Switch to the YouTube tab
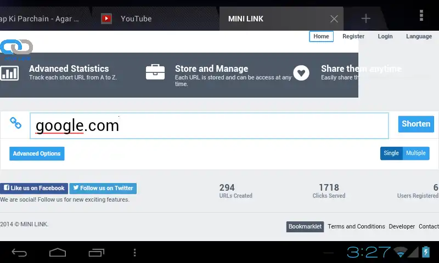The height and width of the screenshot is (263, 439). tap(156, 19)
